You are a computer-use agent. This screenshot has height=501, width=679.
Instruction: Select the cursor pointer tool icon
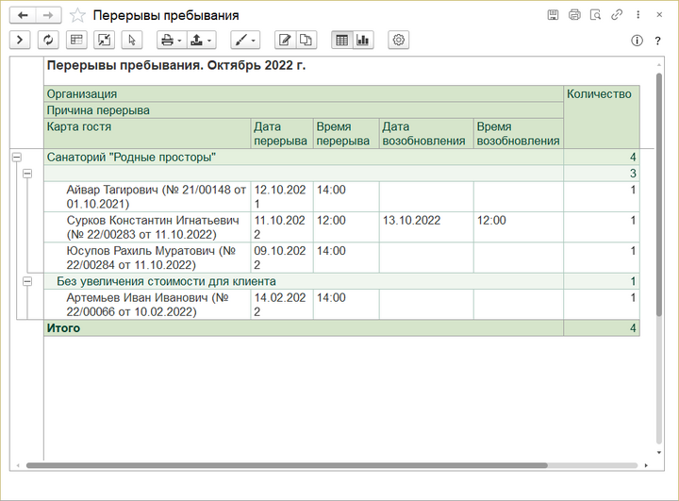pyautogui.click(x=132, y=40)
